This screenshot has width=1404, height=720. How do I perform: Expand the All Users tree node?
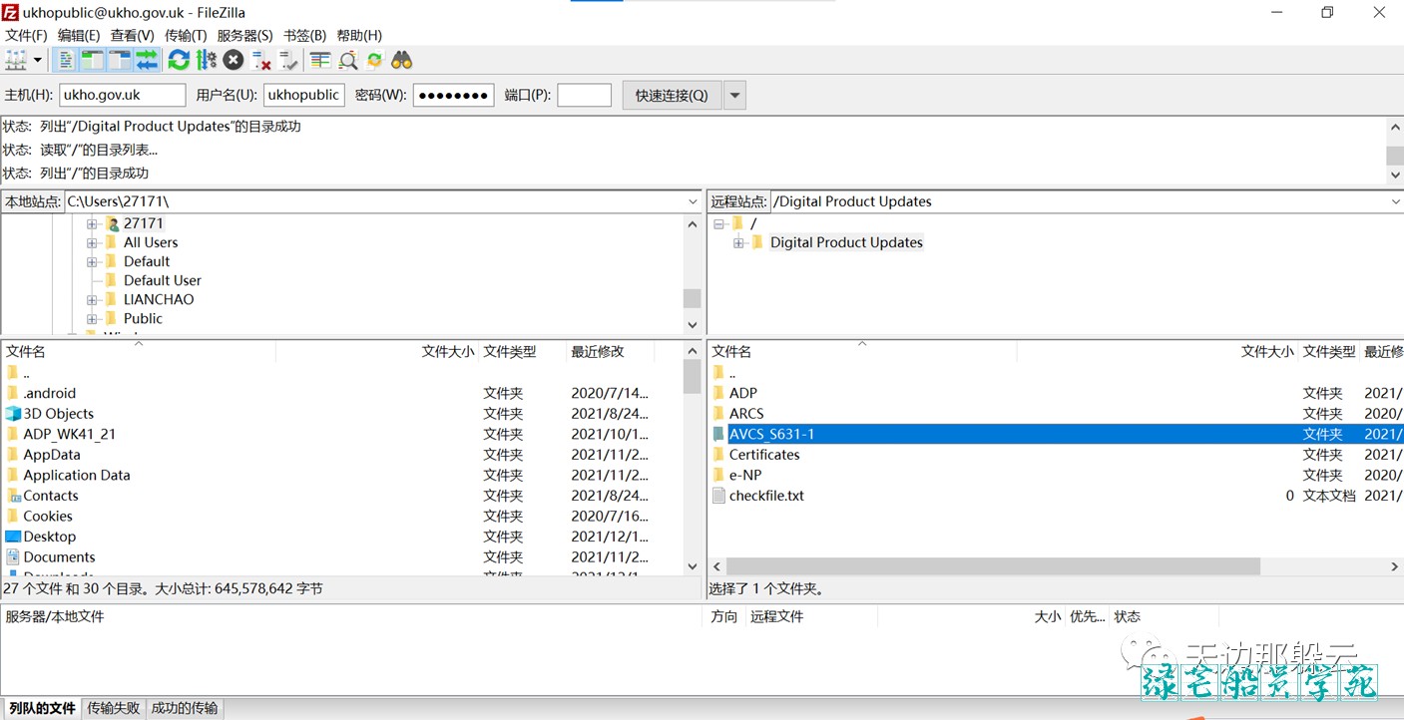click(x=92, y=242)
